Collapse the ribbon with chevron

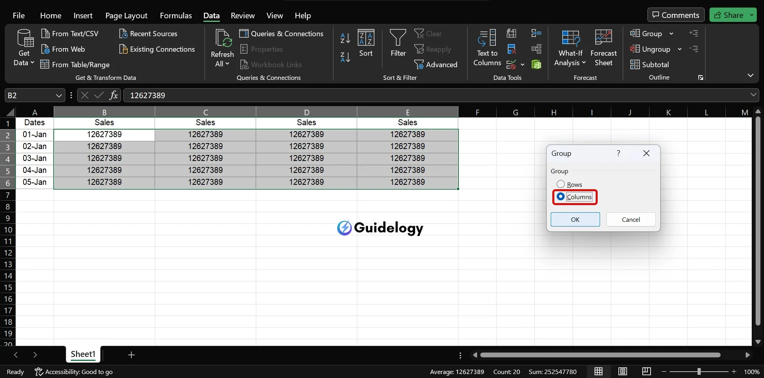750,76
